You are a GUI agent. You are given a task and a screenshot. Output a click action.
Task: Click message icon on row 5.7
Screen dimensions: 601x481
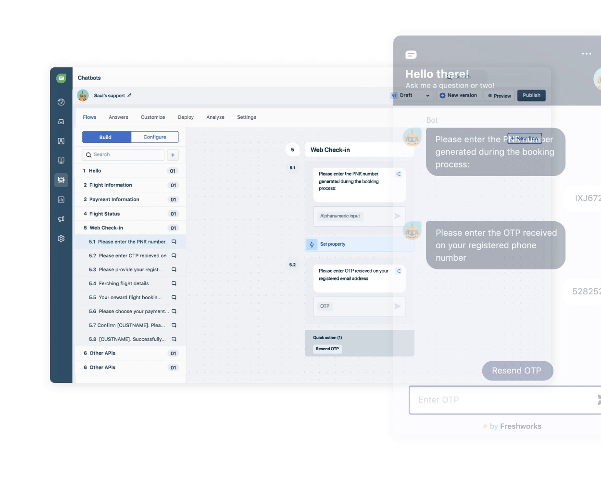(174, 326)
